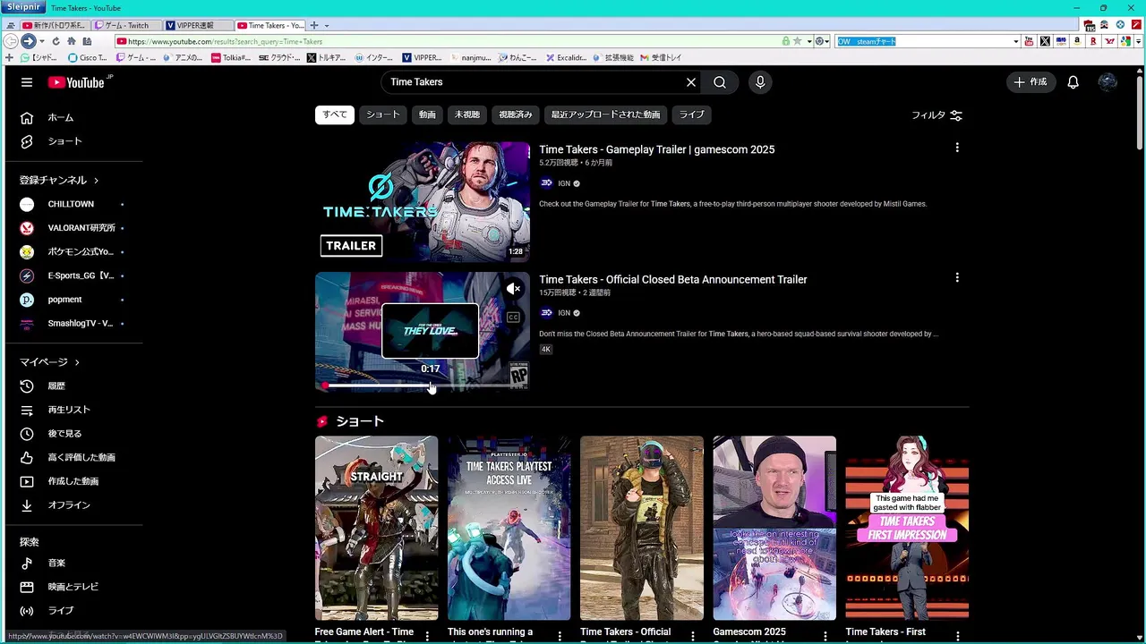Toggle captions on inline preview

coord(513,318)
